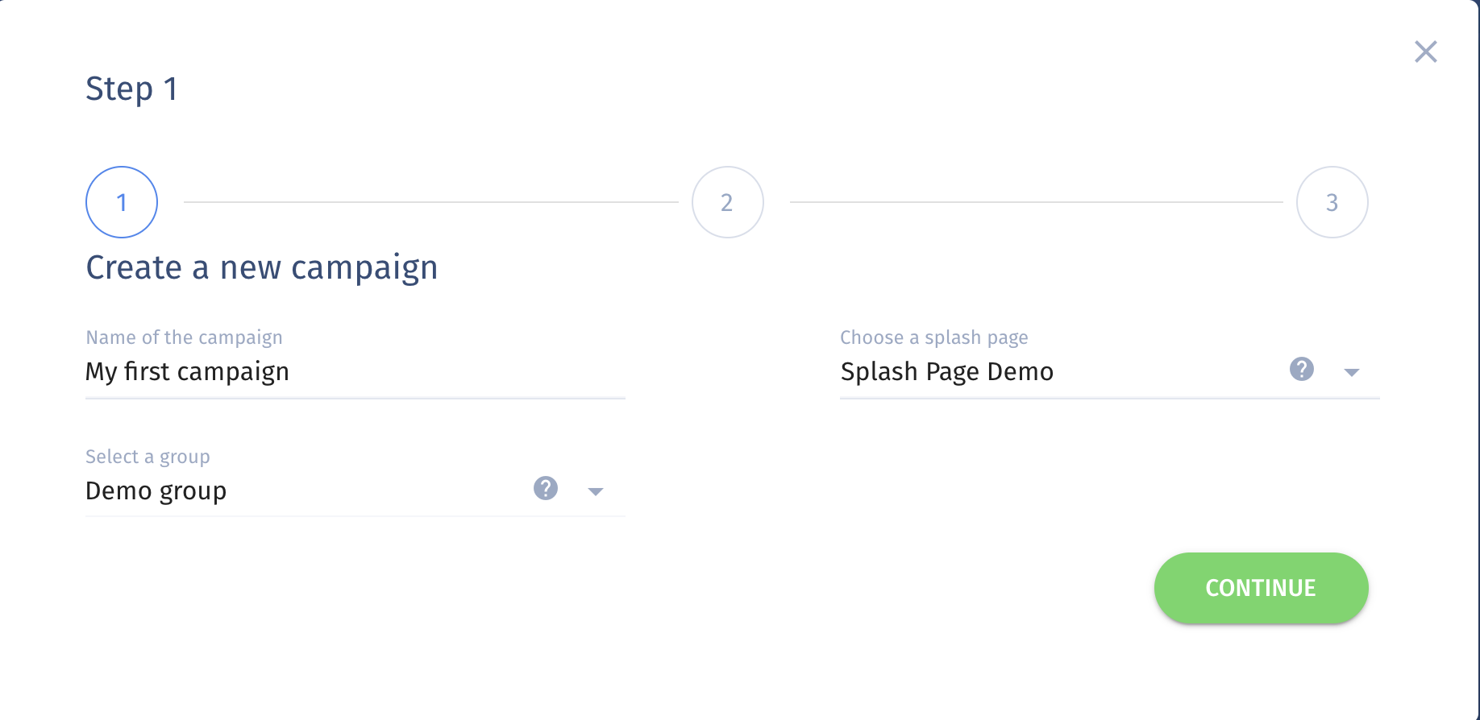Click the 'Create a new campaign' heading
The width and height of the screenshot is (1480, 720).
(262, 268)
